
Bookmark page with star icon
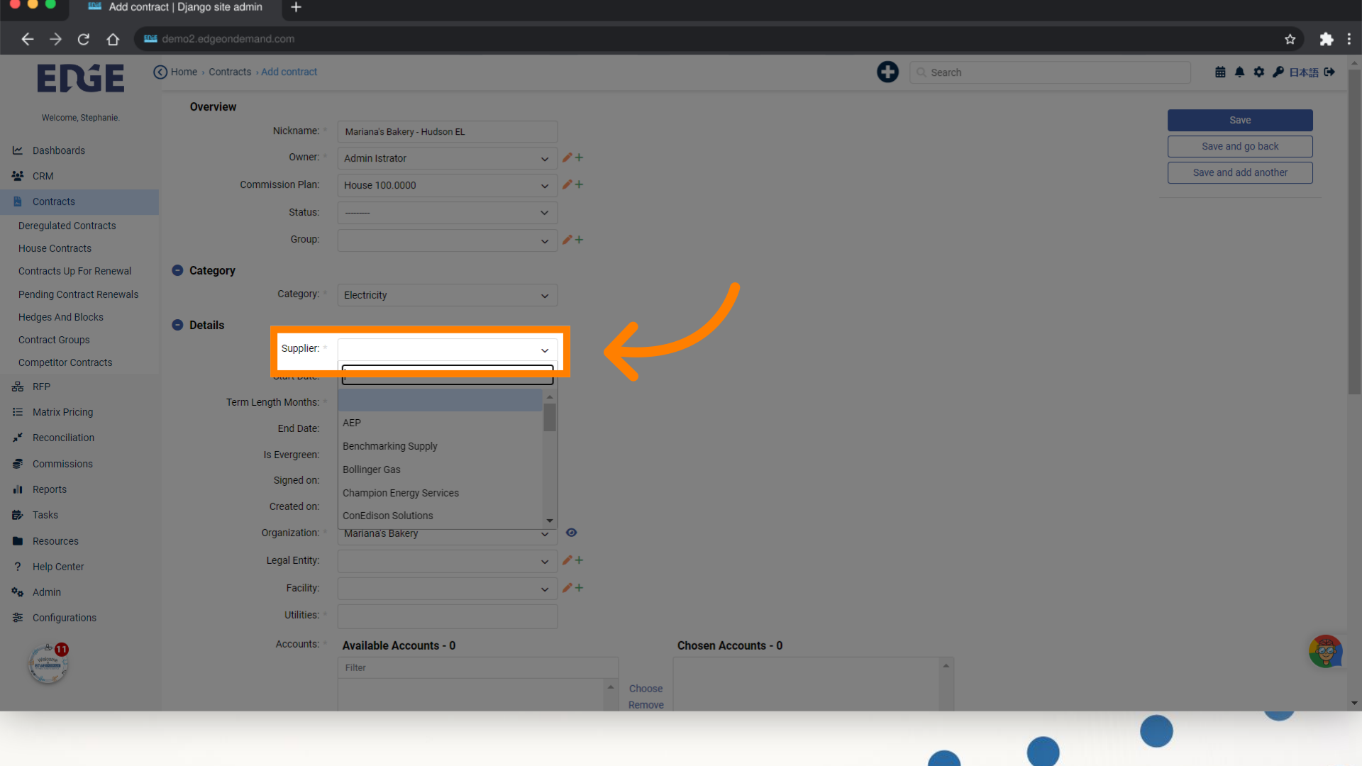(1290, 39)
